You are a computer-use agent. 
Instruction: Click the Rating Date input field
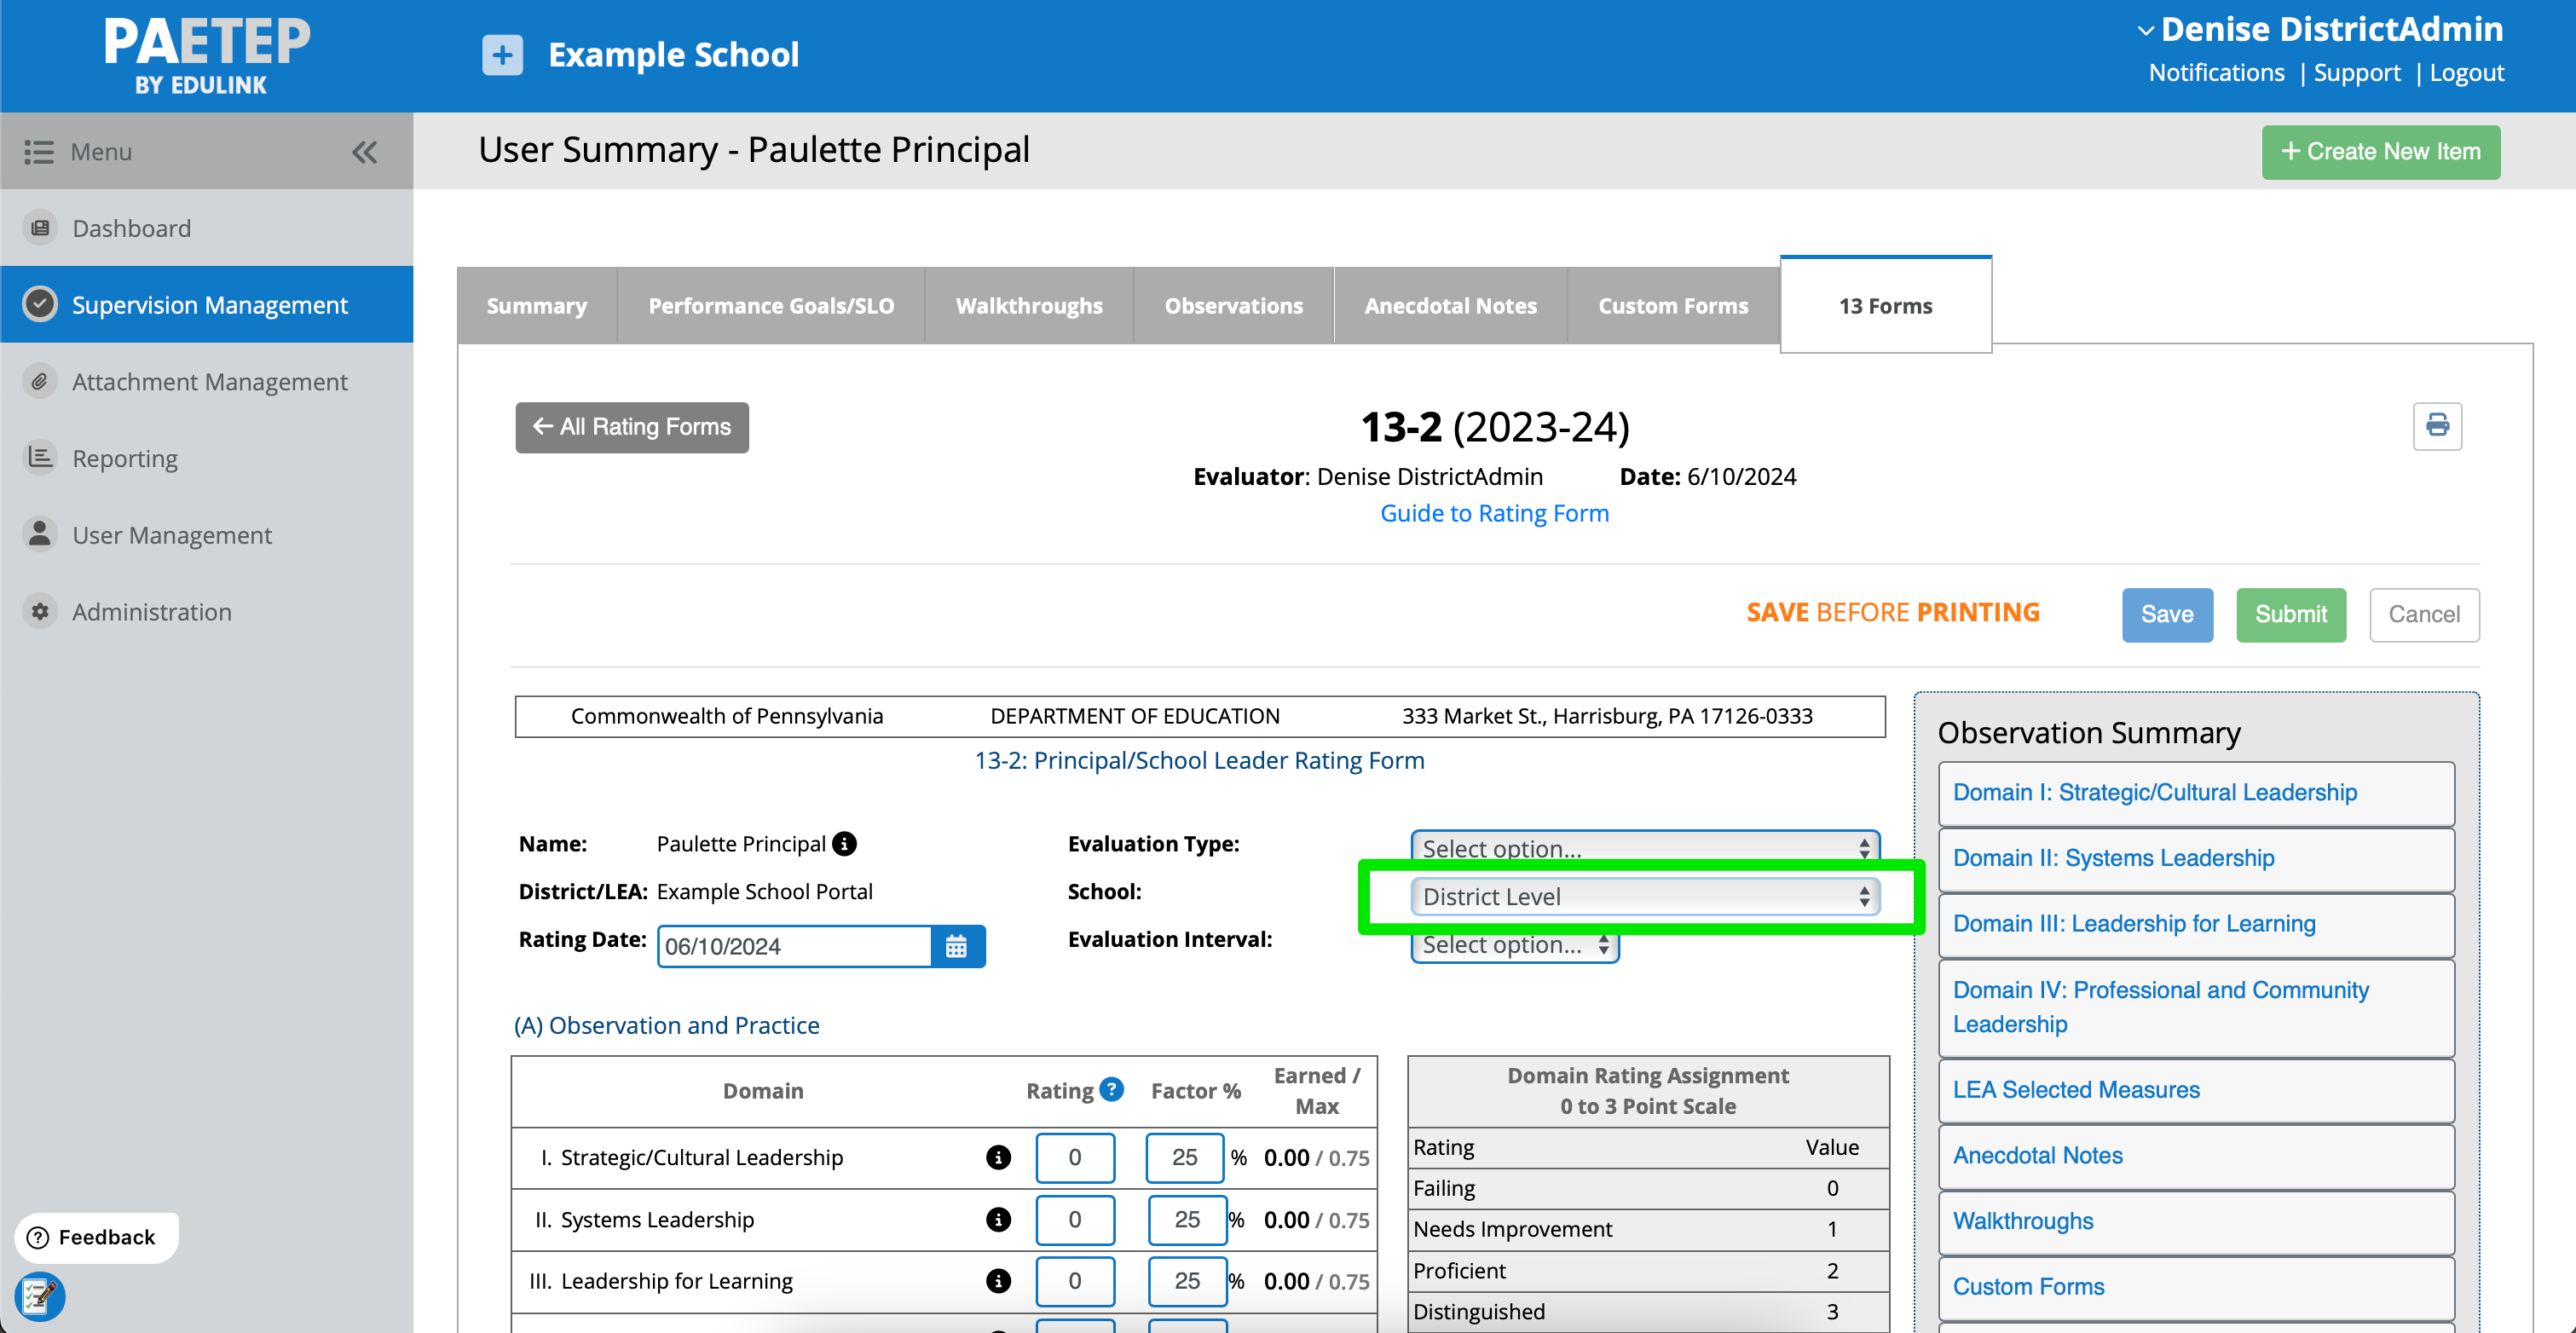[x=794, y=946]
